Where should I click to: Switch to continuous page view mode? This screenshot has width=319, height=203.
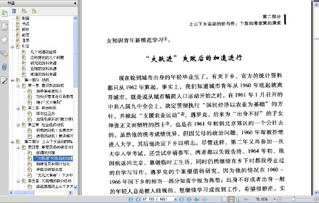[231, 199]
